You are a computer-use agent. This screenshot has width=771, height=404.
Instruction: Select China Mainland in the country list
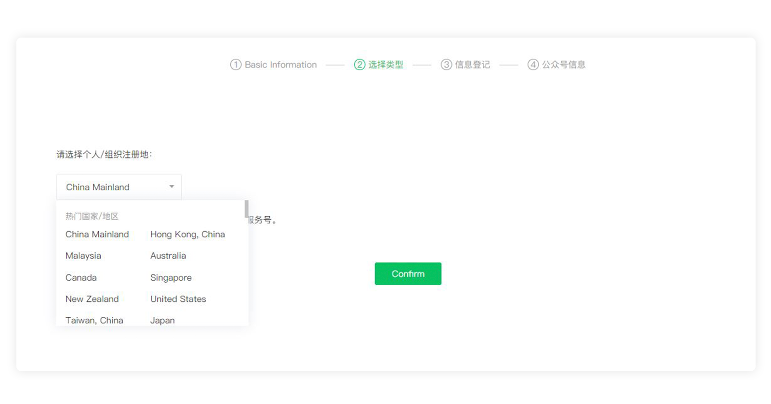[x=97, y=235]
